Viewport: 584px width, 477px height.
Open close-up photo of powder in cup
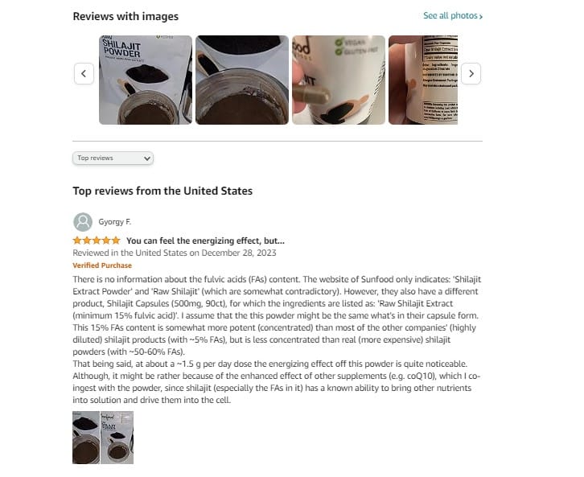242,80
